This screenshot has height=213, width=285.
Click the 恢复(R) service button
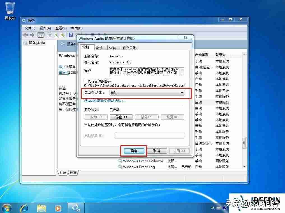click(x=173, y=117)
